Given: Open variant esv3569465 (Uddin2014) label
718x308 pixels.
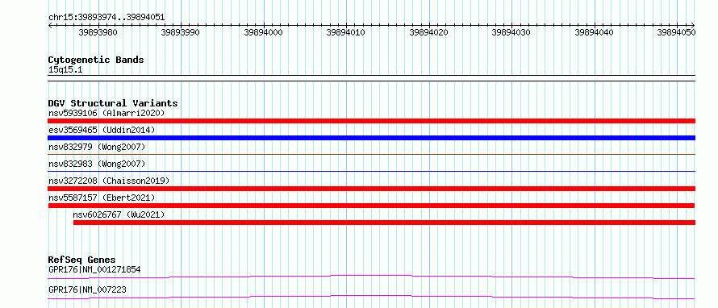Looking at the screenshot, I should pyautogui.click(x=102, y=130).
